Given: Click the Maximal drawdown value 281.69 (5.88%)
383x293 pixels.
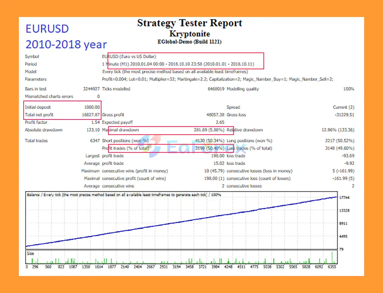Looking at the screenshot, I should 209,130.
